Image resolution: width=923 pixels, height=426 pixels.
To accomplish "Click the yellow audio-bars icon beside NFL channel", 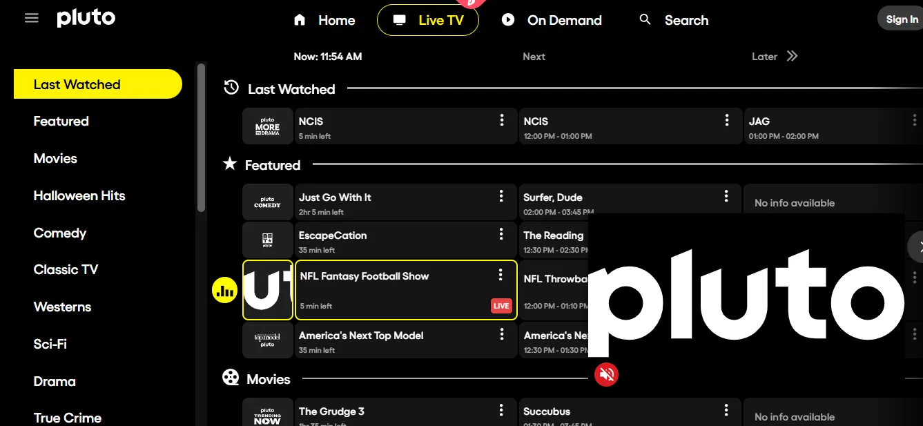I will tap(224, 290).
